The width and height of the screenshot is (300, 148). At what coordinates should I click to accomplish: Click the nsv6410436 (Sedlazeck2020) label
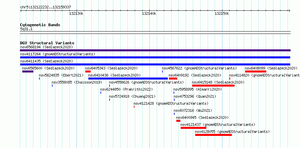(114, 75)
